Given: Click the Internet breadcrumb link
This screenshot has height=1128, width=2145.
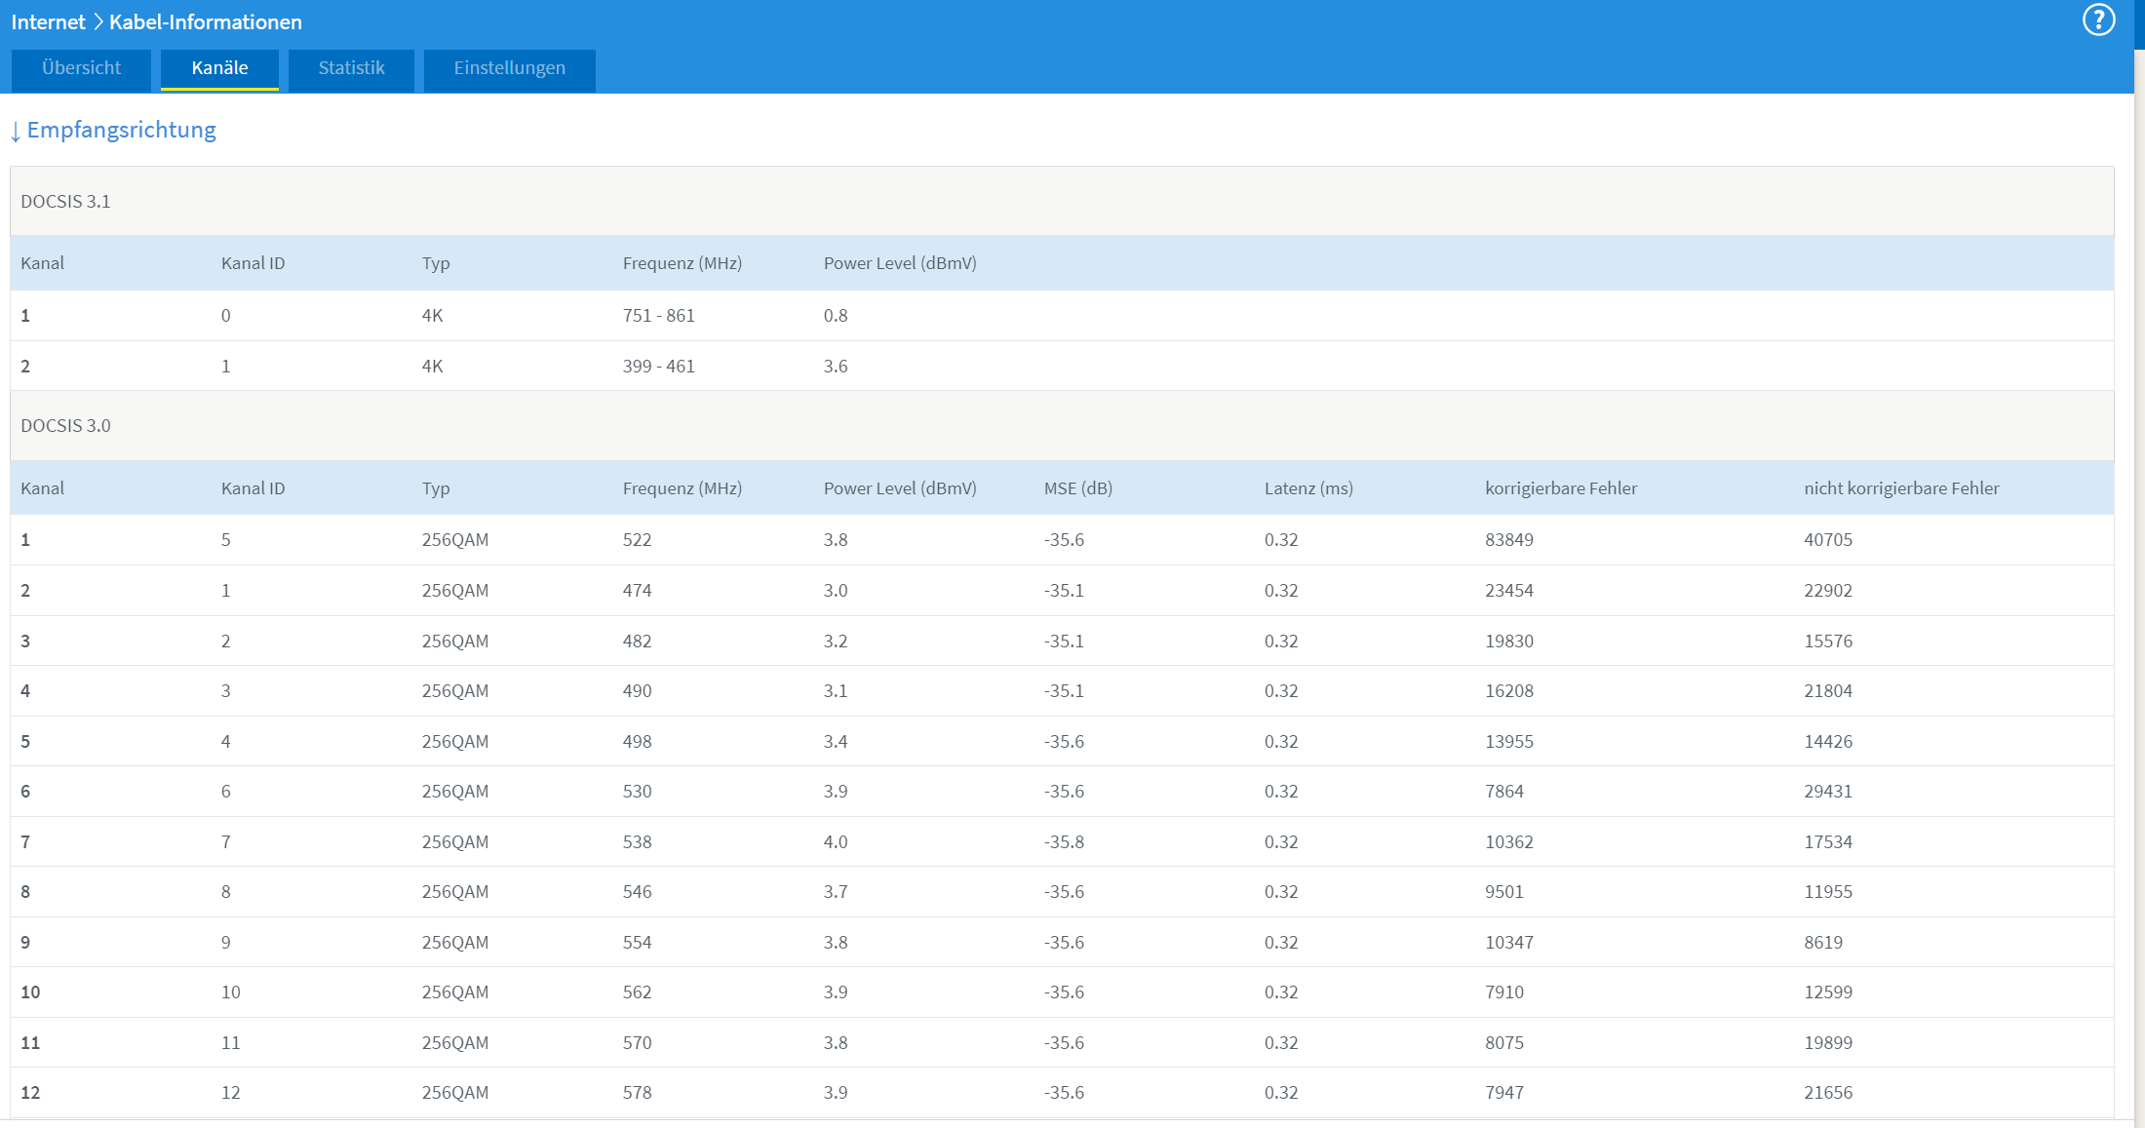Looking at the screenshot, I should (x=48, y=21).
